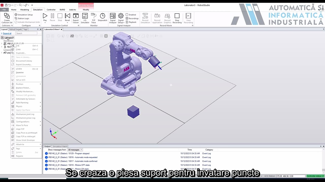Open the File menu
325x182 pixels.
[x=4, y=10]
